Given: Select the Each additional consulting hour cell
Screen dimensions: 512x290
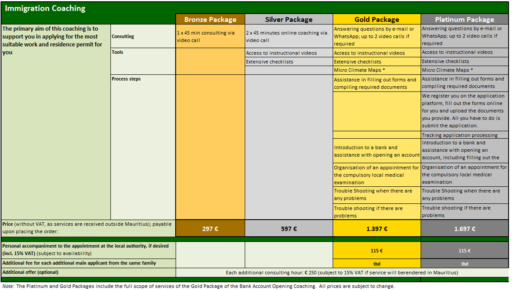Looking at the screenshot, I should pyautogui.click(x=342, y=273).
